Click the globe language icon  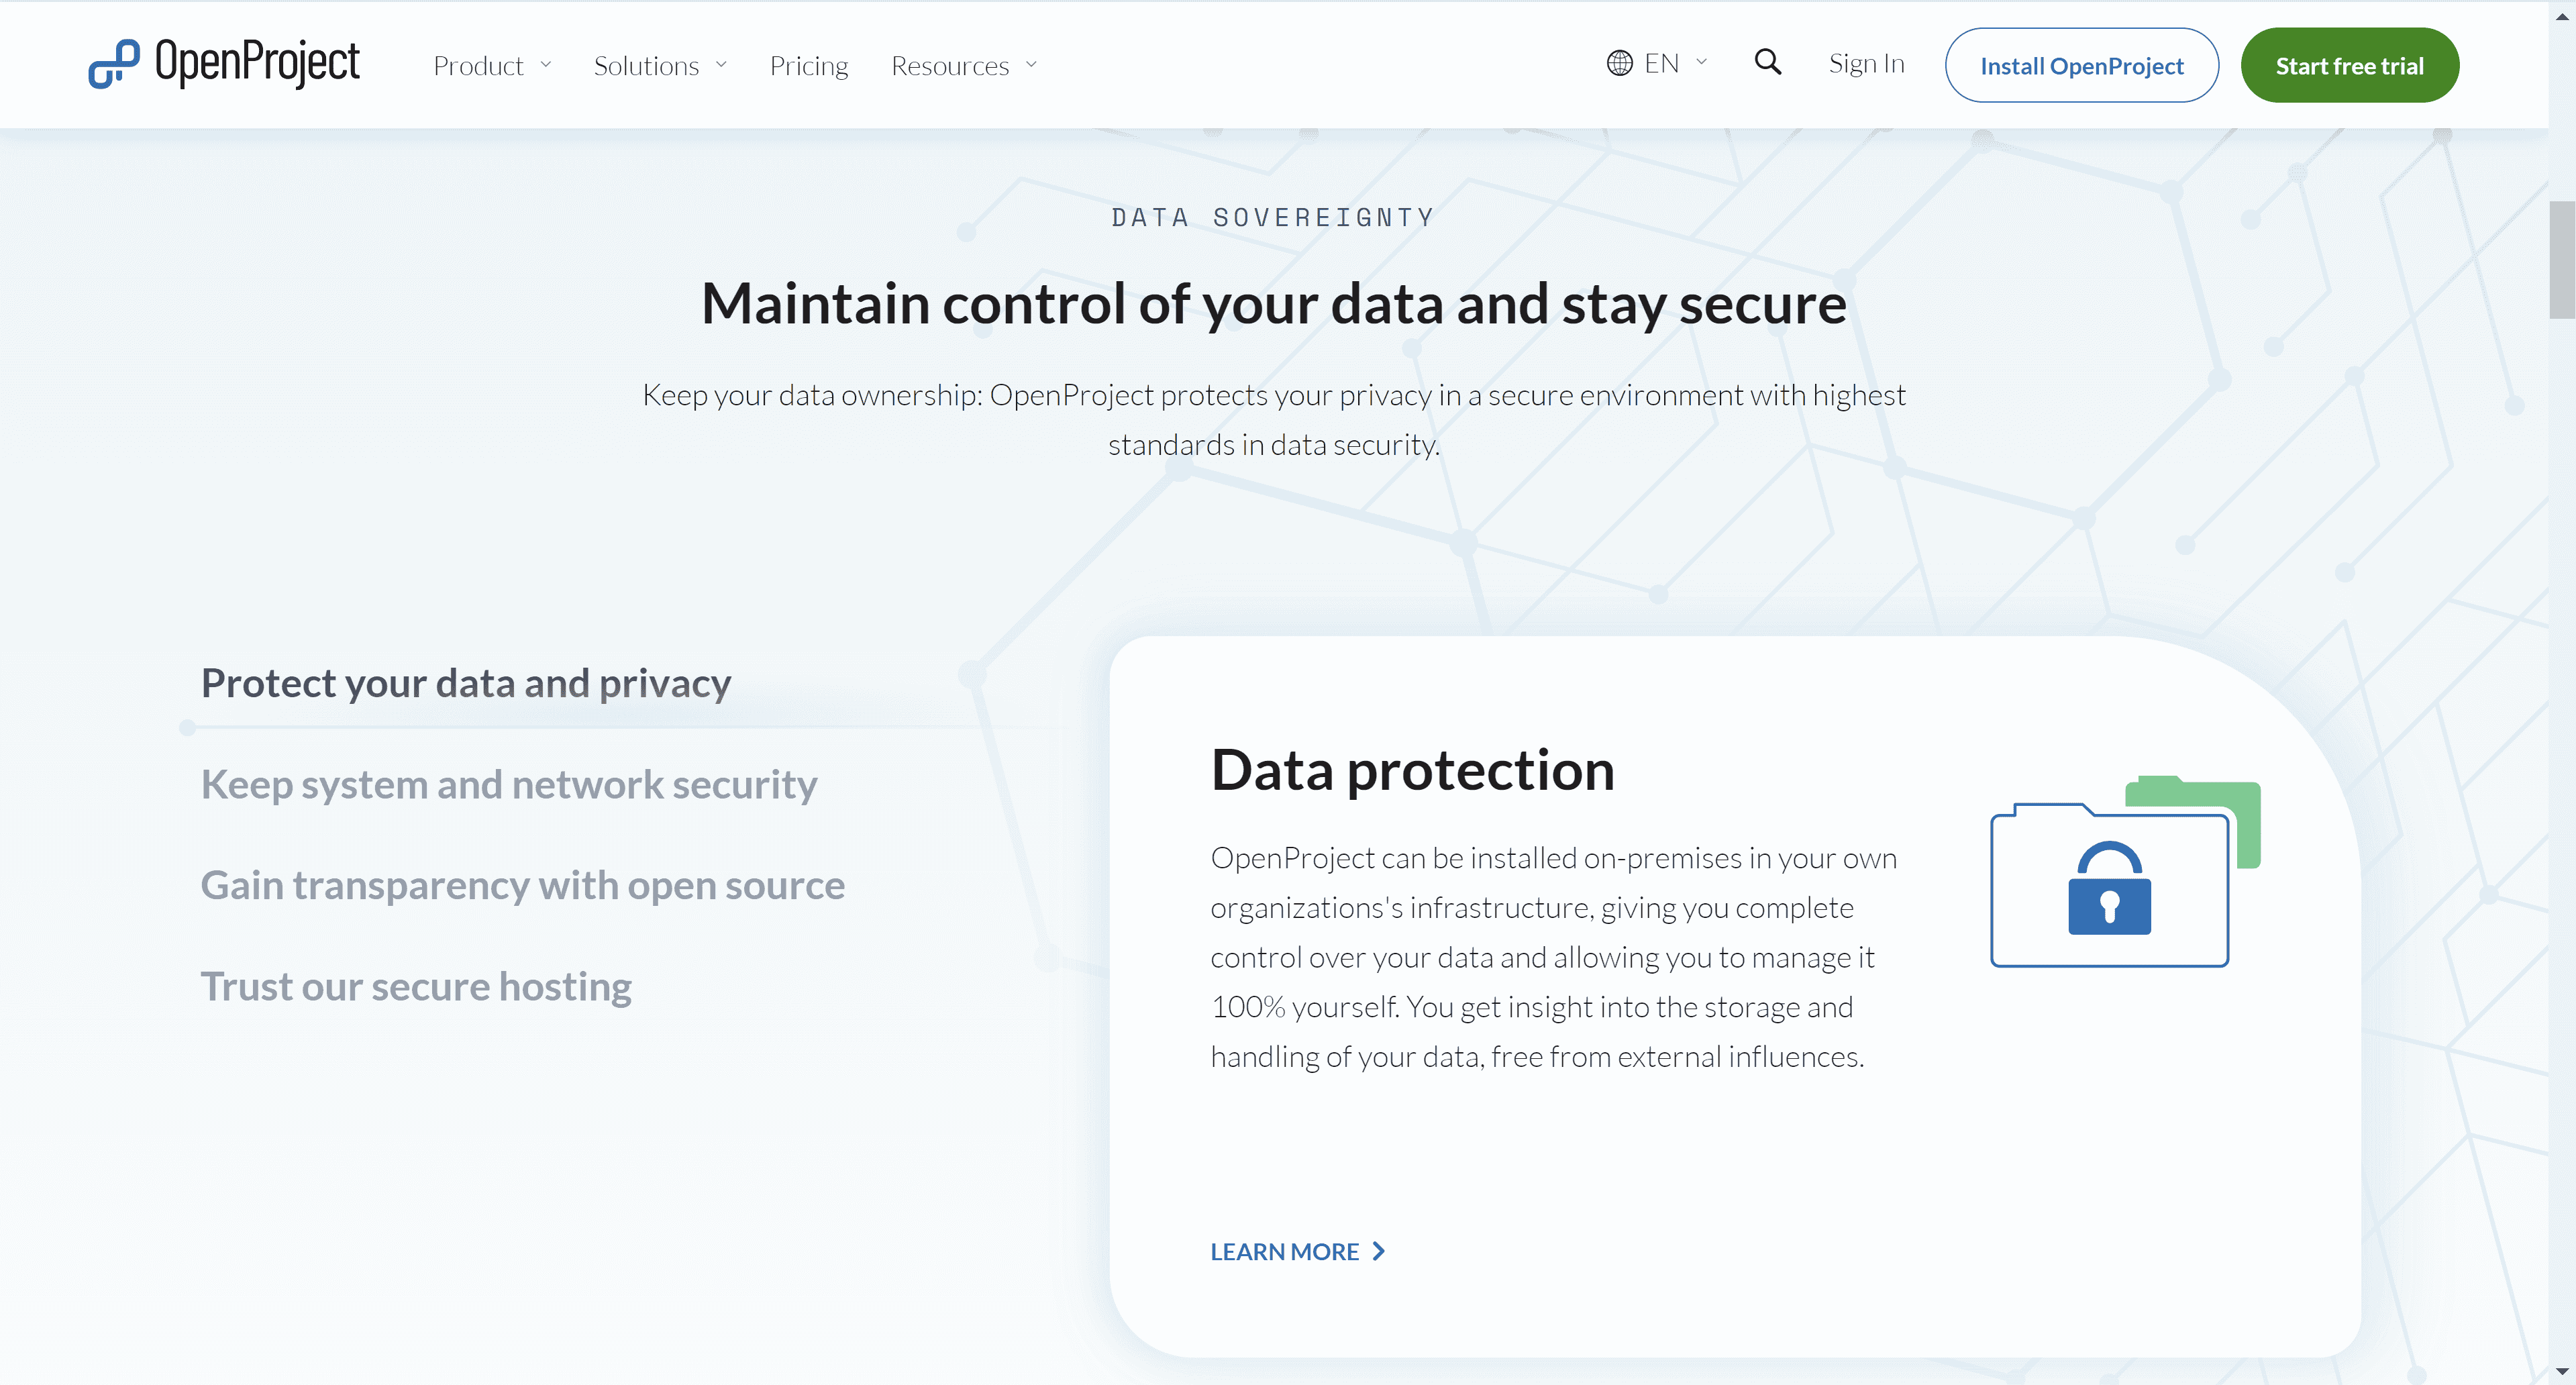click(1620, 62)
